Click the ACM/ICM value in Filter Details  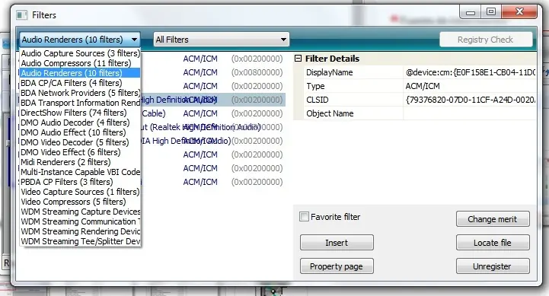tap(423, 86)
